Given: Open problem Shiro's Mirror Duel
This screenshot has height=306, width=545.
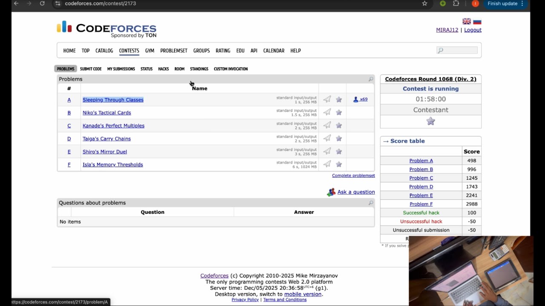Looking at the screenshot, I should coord(105,152).
